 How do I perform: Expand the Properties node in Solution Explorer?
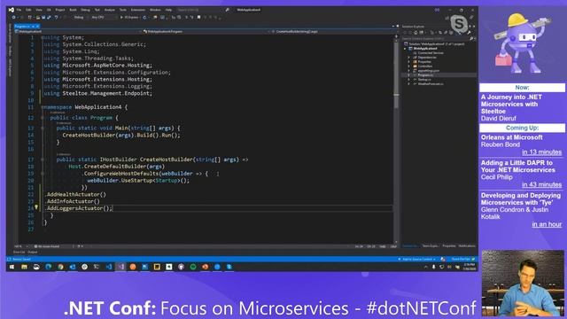pyautogui.click(x=409, y=62)
